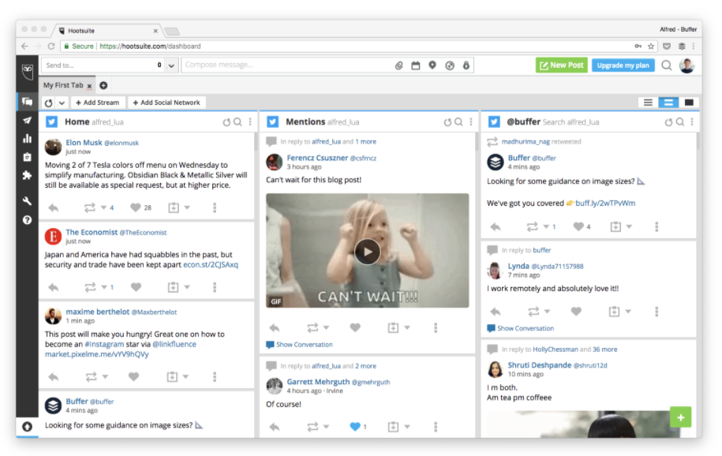
Task: Open the econ.st/2CJSAxq link
Action: point(211,265)
